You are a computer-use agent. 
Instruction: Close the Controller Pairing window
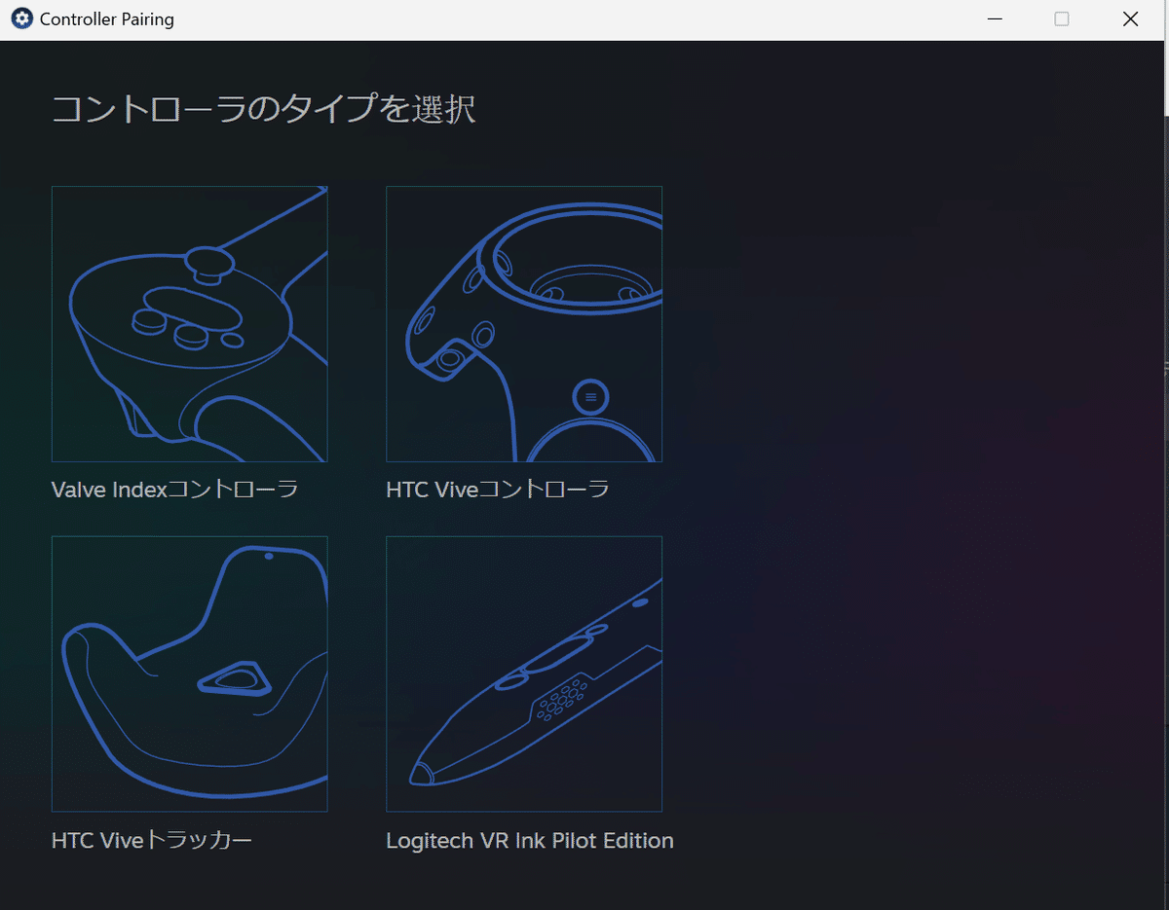point(1130,19)
